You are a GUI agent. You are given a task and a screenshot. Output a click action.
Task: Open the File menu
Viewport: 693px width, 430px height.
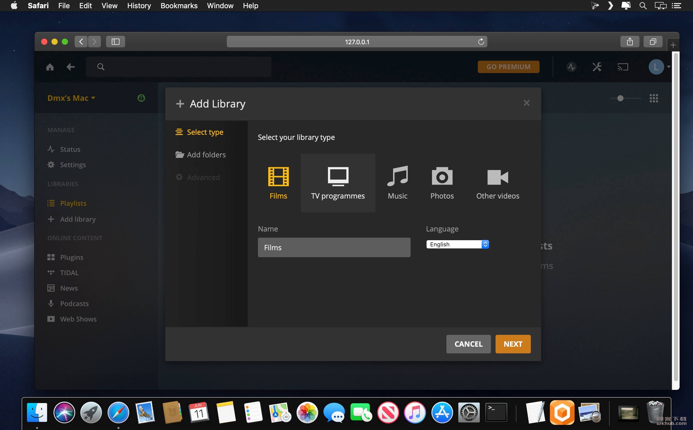pyautogui.click(x=64, y=6)
